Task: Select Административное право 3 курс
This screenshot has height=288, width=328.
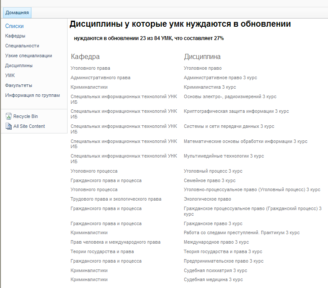Action: [220, 78]
